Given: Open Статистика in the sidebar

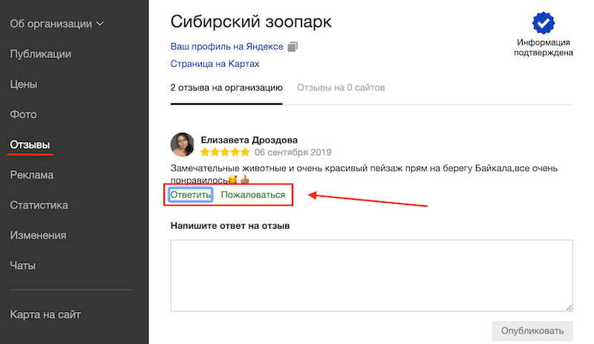Looking at the screenshot, I should (x=39, y=205).
